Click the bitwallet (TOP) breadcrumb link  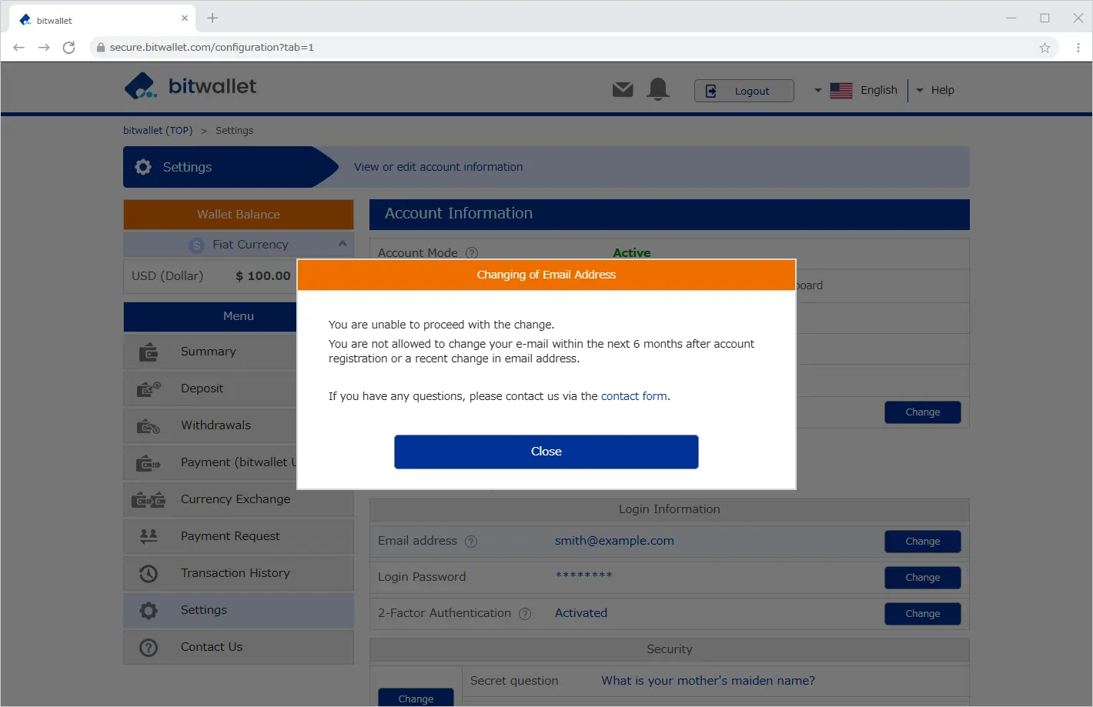click(158, 131)
